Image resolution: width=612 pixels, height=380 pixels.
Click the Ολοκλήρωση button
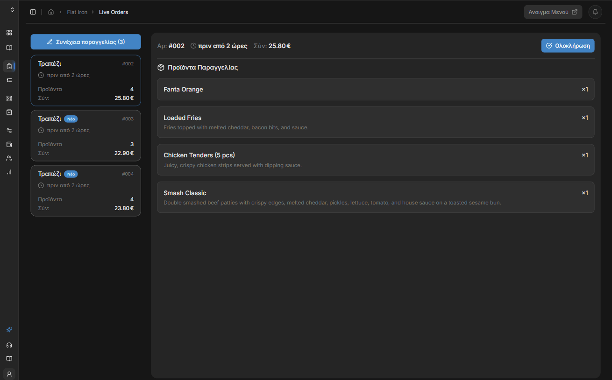pos(568,46)
